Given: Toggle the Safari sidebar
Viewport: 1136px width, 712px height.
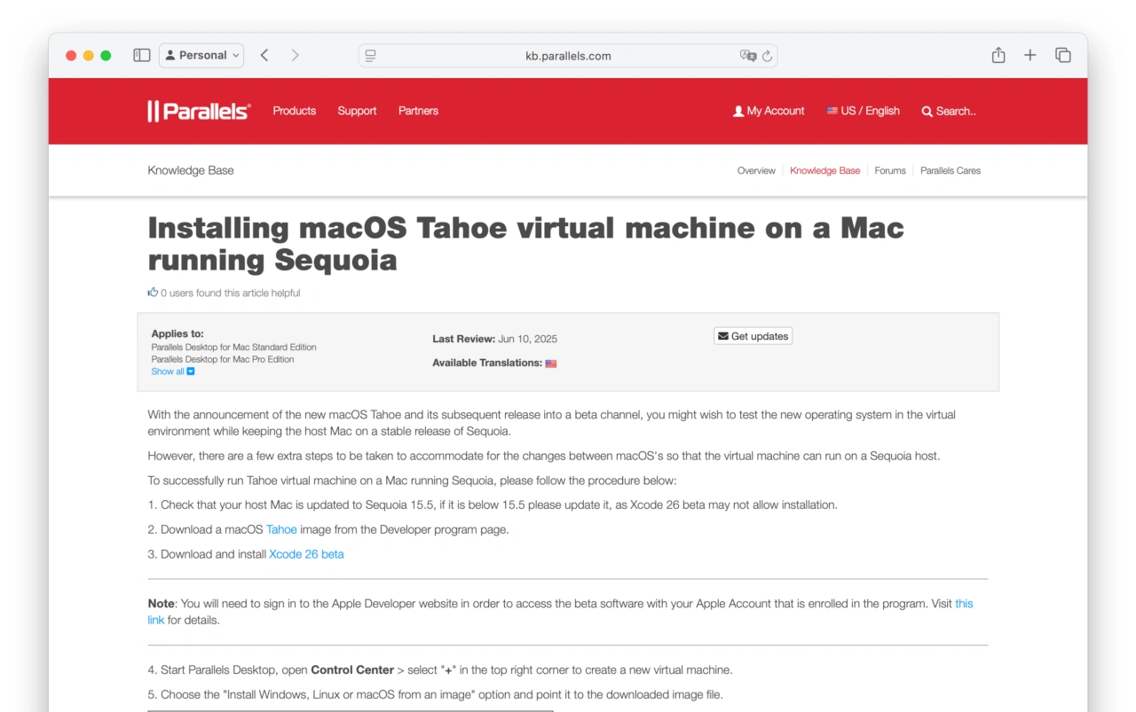Looking at the screenshot, I should point(142,55).
